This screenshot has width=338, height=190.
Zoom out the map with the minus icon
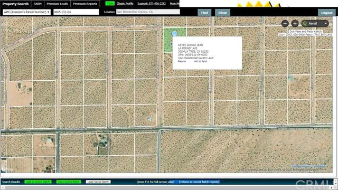(285, 23)
